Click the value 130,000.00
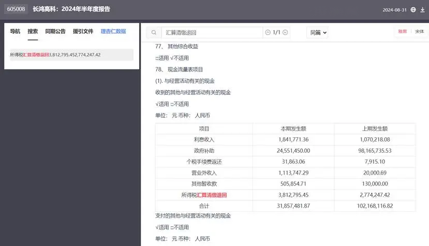 [375, 184]
